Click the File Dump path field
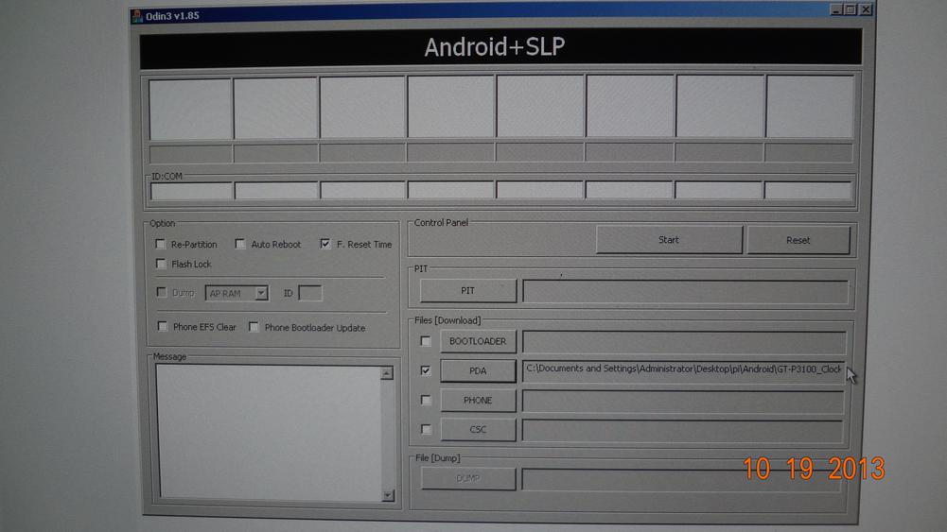This screenshot has height=532, width=947. click(x=681, y=480)
